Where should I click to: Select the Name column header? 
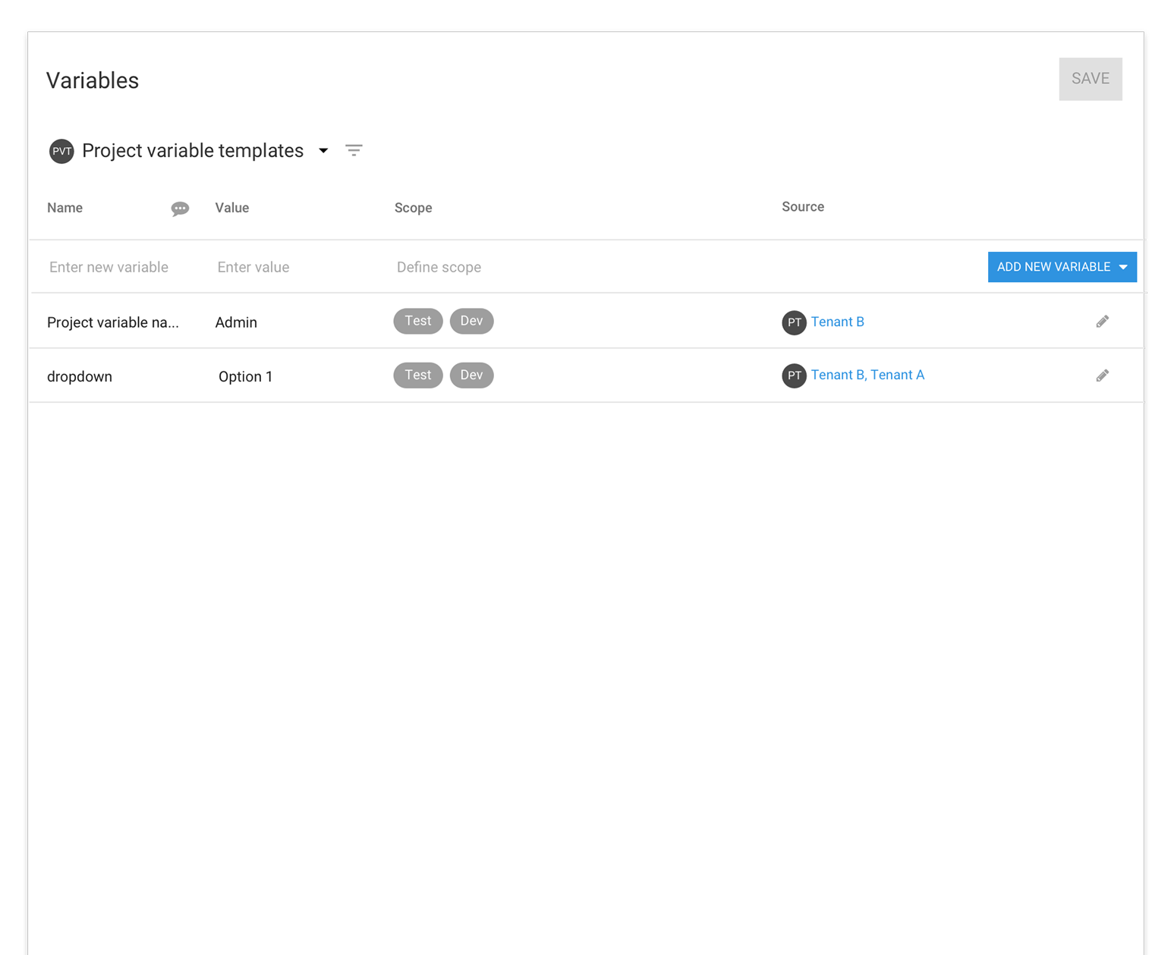(65, 207)
